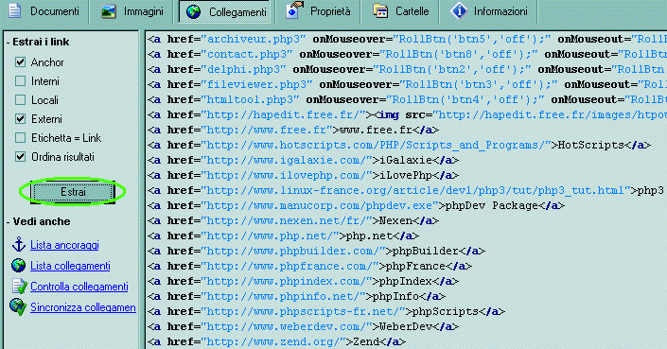The height and width of the screenshot is (349, 667).
Task: Click the Estrai button
Action: (x=73, y=192)
